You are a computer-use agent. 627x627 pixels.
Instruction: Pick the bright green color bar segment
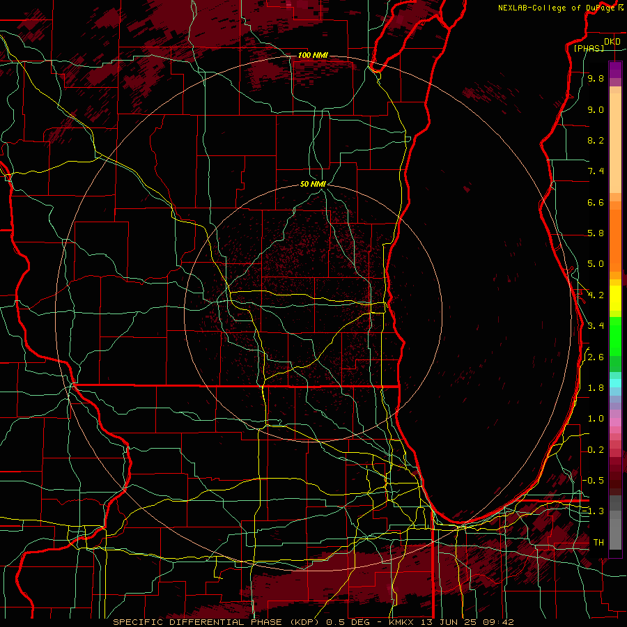click(615, 336)
